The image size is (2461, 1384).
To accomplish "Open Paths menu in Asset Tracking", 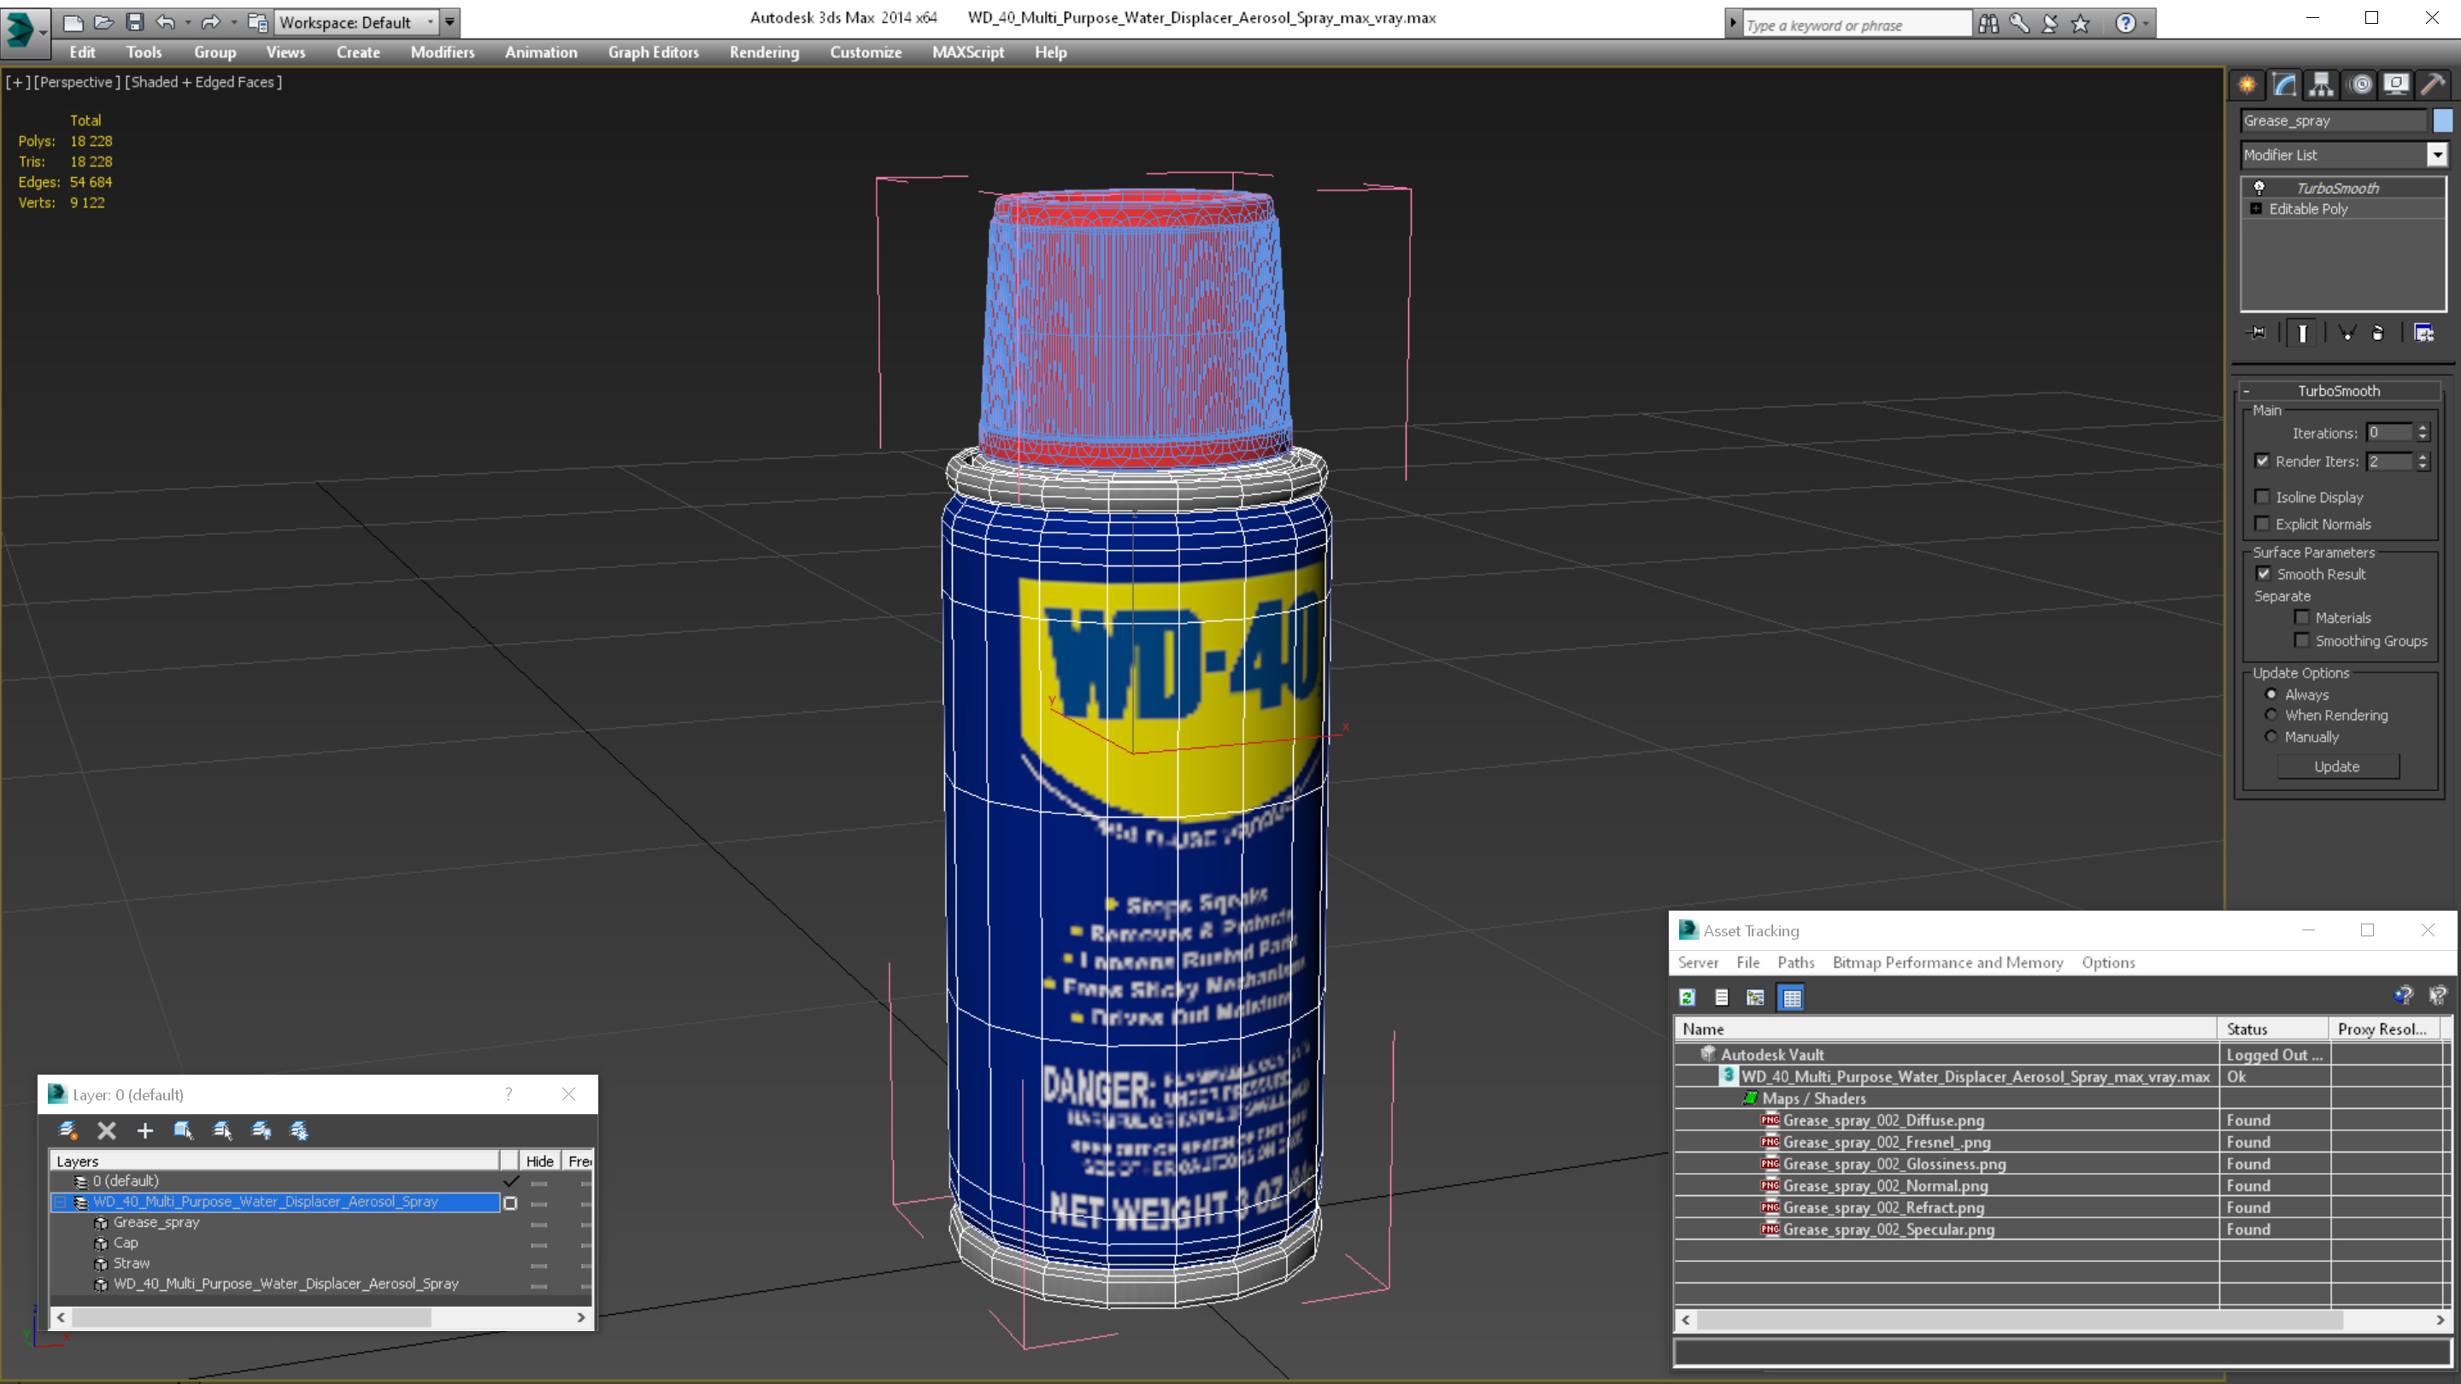I will pyautogui.click(x=1796, y=962).
